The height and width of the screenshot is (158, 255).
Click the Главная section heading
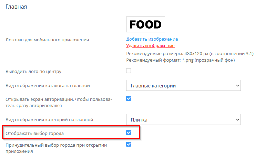coord(16,7)
